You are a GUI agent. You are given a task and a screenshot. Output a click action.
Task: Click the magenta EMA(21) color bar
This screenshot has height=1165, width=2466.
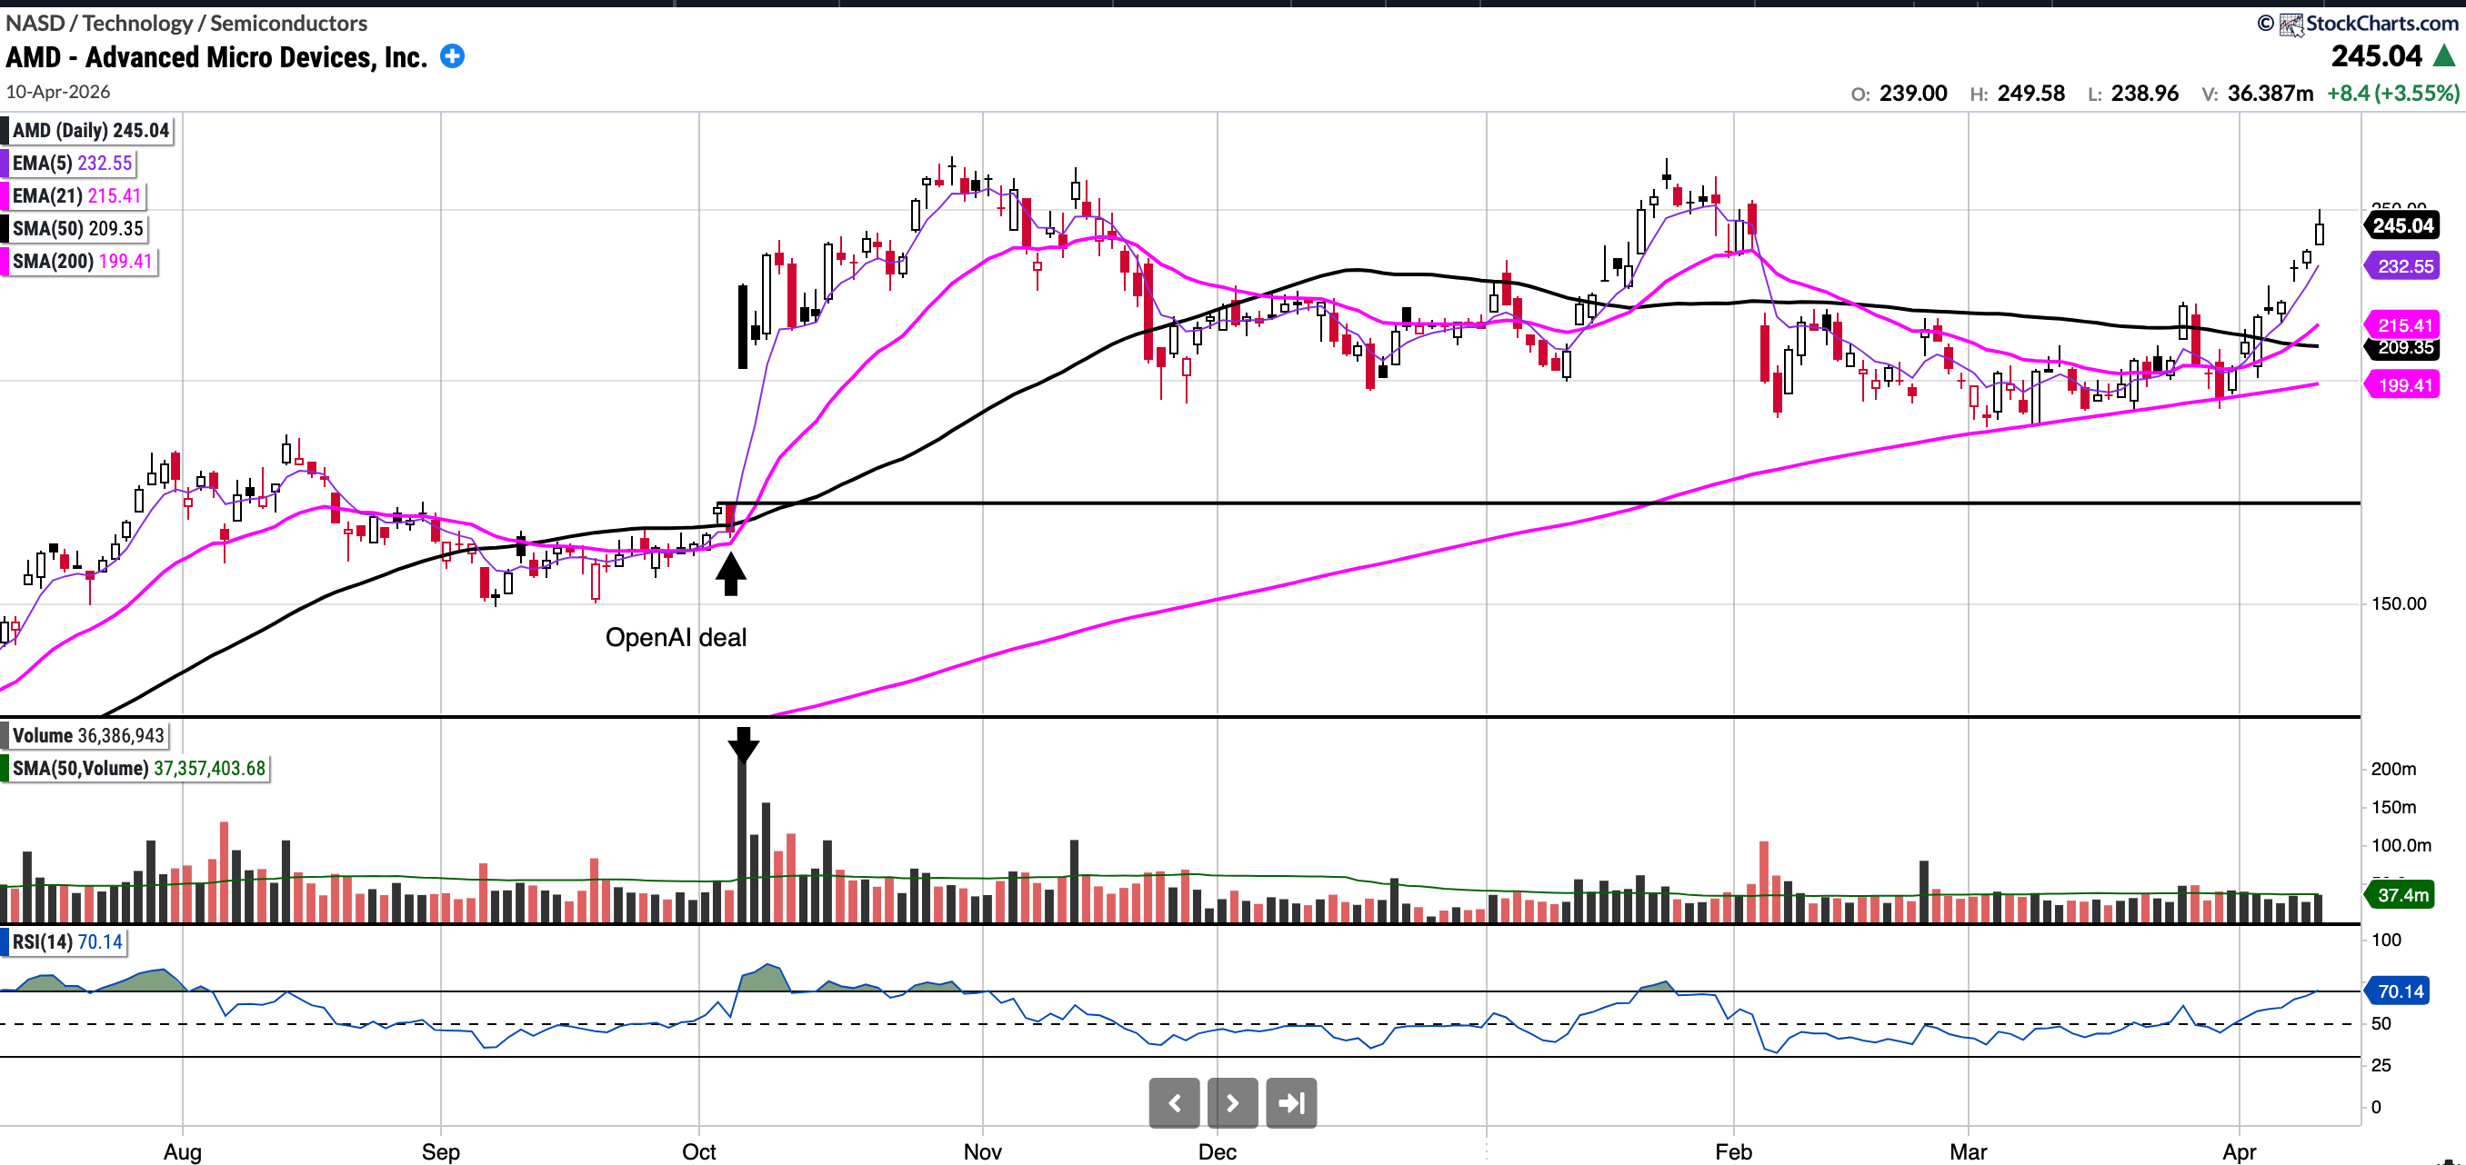(x=5, y=195)
